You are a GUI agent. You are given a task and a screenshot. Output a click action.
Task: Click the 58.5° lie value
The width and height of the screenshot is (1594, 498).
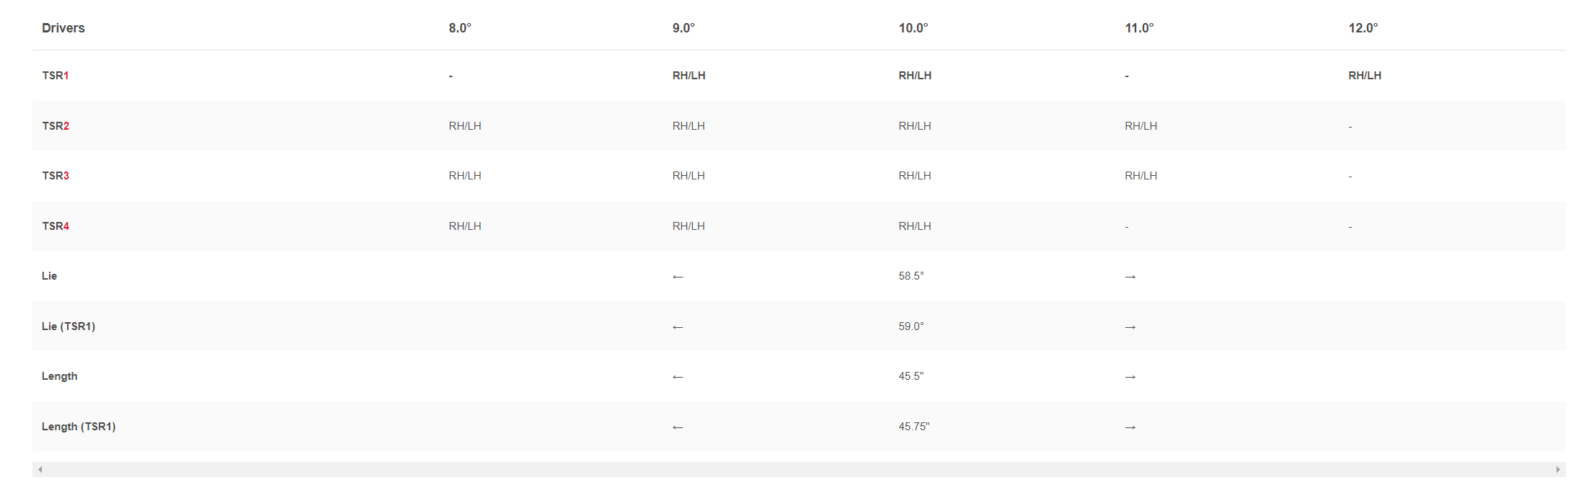coord(911,276)
